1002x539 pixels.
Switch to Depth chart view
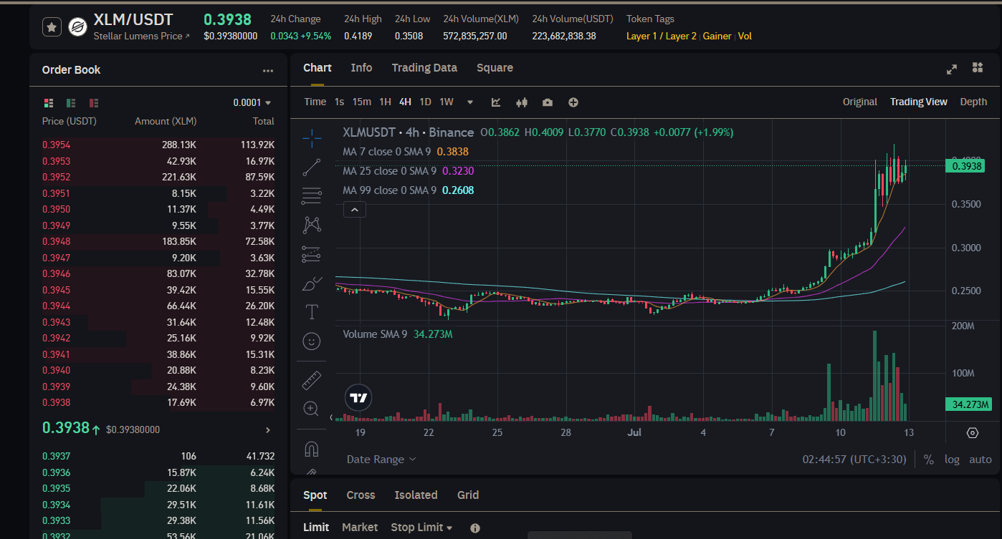[973, 102]
